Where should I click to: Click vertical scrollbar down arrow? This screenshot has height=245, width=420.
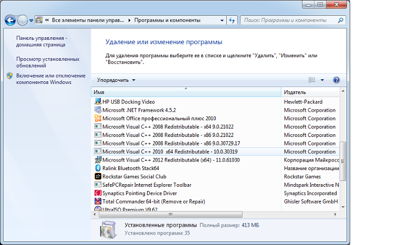coord(343,207)
